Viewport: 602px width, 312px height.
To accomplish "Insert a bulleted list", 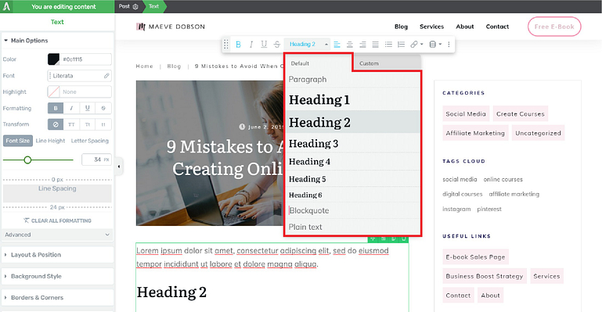I will coord(388,45).
